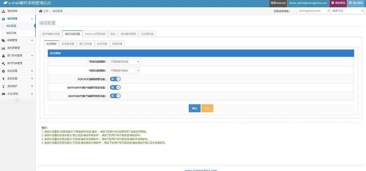Expand 日志/报告 menu chevron
Viewport: 366px width, 171px height.
32,94
